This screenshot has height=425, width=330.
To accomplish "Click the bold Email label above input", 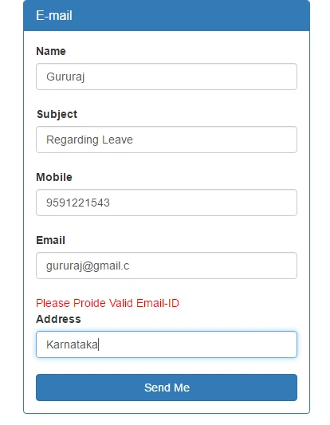I will (x=50, y=240).
